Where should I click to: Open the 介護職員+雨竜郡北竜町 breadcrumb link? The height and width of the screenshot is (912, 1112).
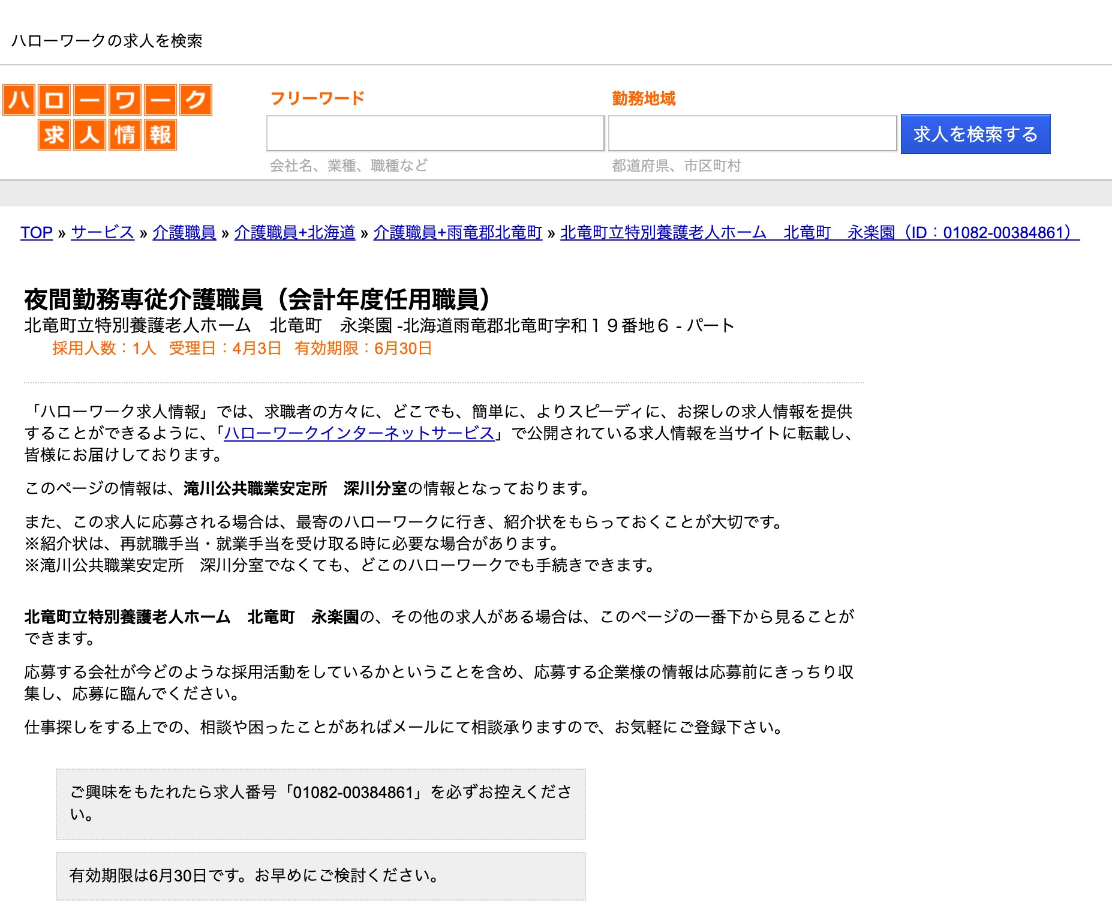458,233
